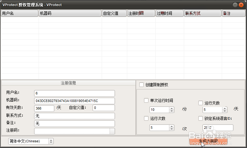Screen dimensions: 247x148
Task: Click the 联系方式 input field
Action: (x=74, y=116)
